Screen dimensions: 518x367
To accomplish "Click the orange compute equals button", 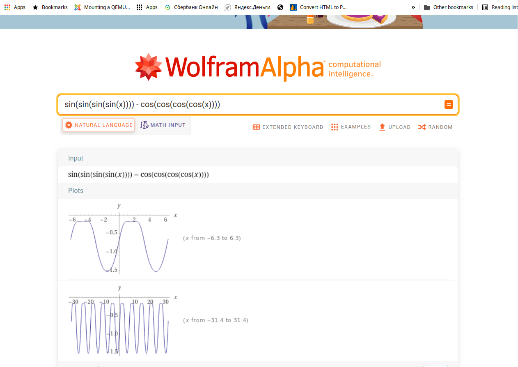I will pos(449,104).
